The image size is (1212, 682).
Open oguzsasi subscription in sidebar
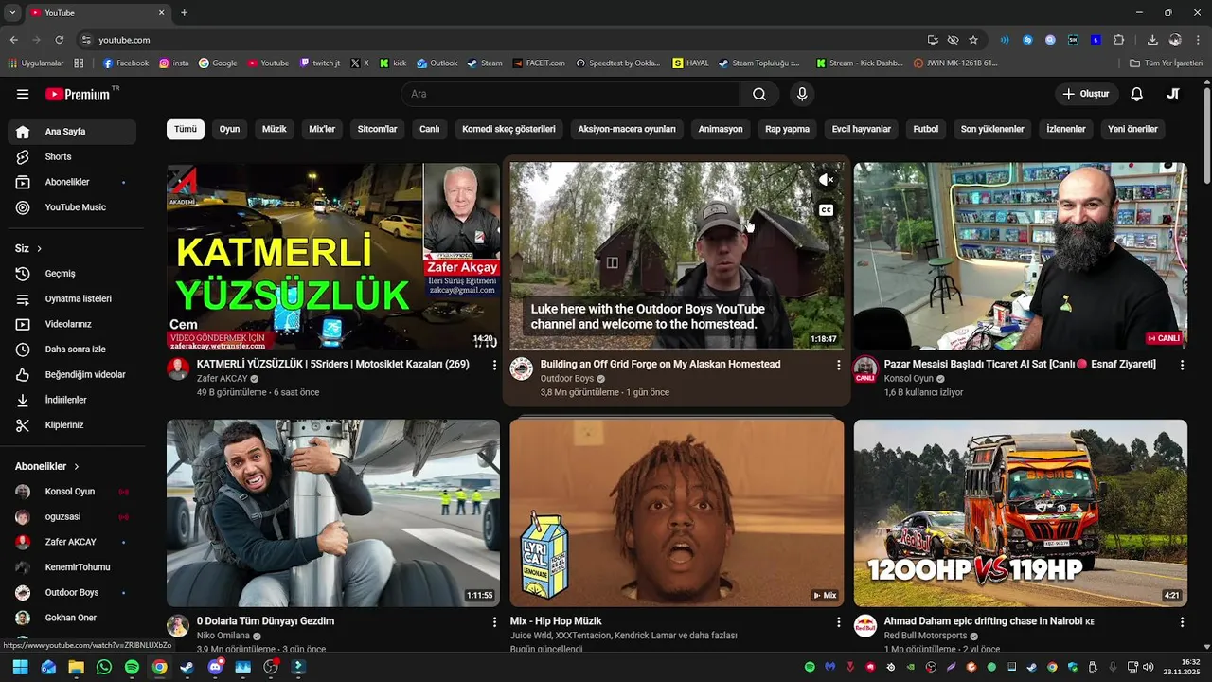pyautogui.click(x=72, y=517)
